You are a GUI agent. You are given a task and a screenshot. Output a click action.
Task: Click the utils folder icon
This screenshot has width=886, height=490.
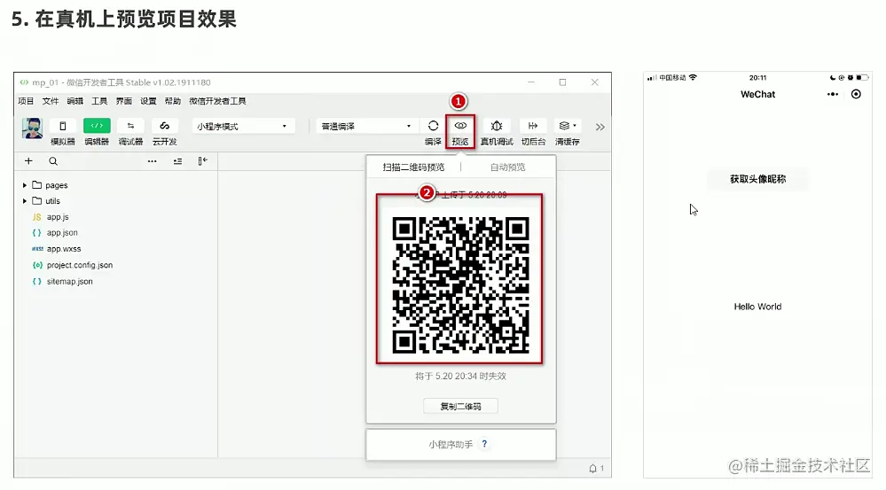[37, 201]
